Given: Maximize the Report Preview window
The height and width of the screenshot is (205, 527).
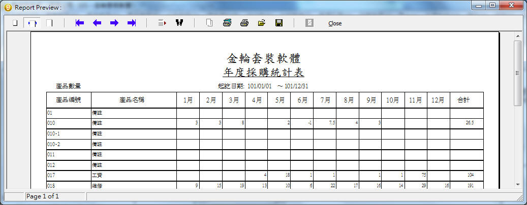Looking at the screenshot, I should 492,6.
